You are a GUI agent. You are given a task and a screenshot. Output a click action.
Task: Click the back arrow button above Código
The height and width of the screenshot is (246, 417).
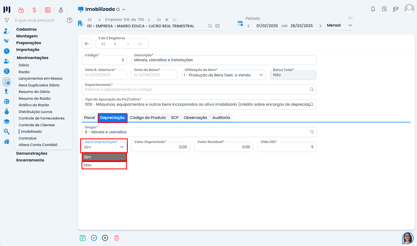click(87, 44)
